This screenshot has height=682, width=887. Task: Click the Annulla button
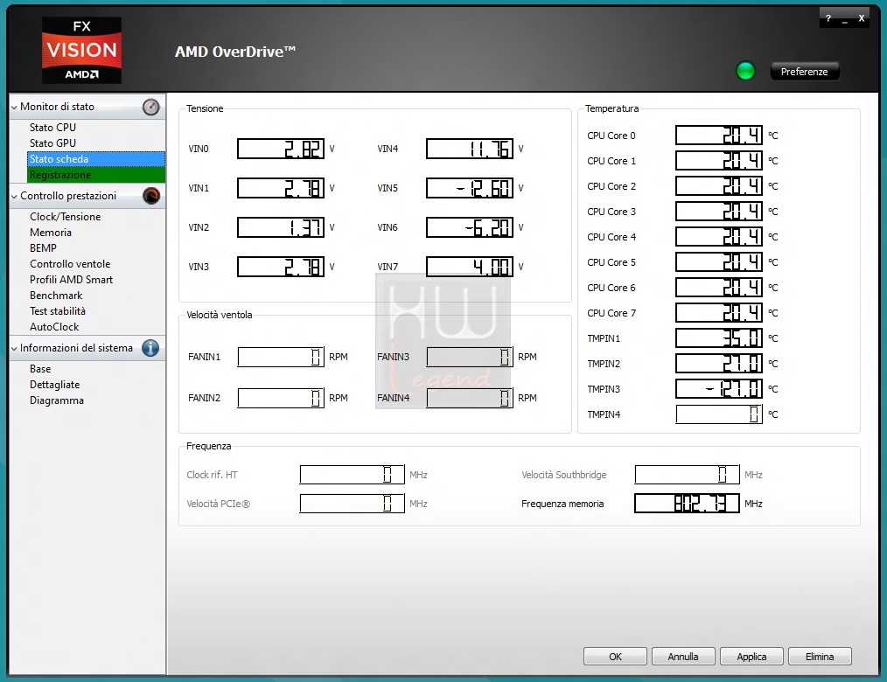(x=683, y=657)
